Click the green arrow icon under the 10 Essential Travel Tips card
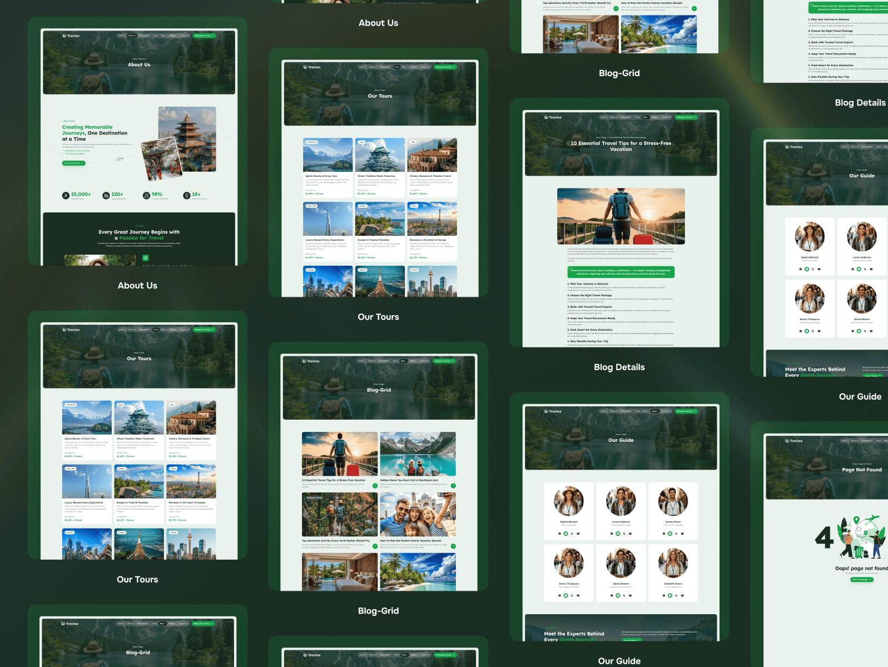888x667 pixels. click(375, 485)
